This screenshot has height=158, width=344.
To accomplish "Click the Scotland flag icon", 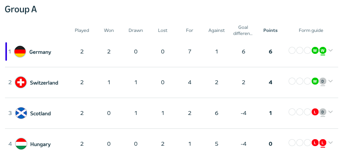I will click(20, 113).
